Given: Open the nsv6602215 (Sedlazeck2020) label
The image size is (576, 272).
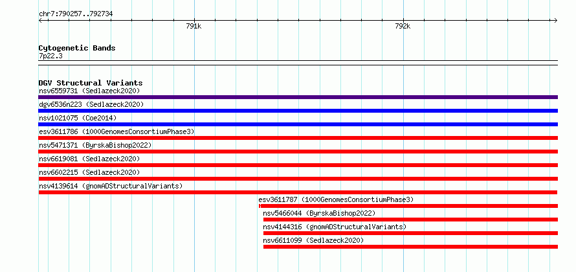Looking at the screenshot, I should (89, 172).
